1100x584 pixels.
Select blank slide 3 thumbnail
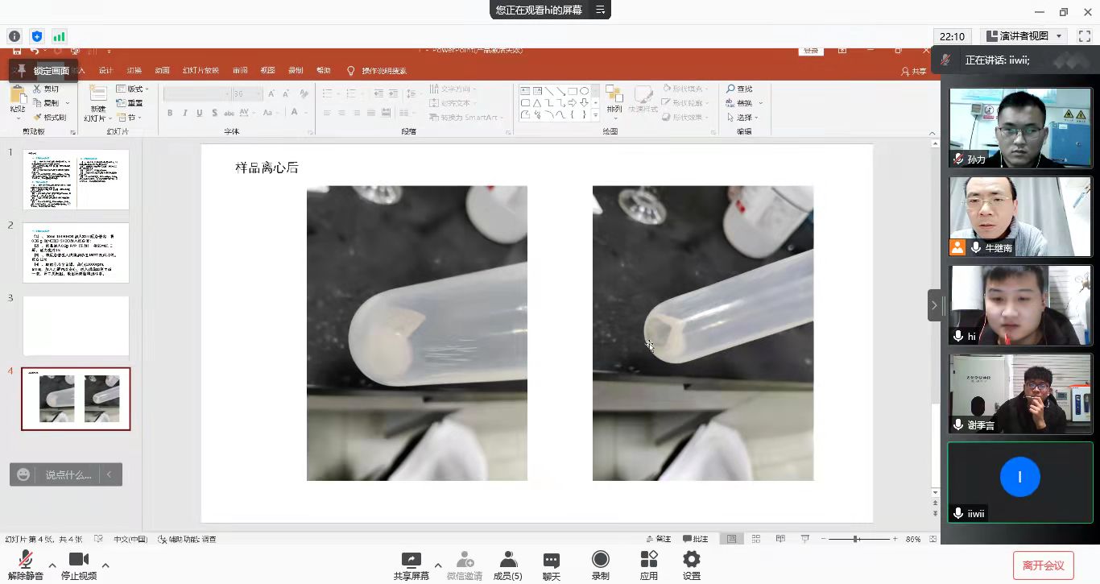(76, 325)
